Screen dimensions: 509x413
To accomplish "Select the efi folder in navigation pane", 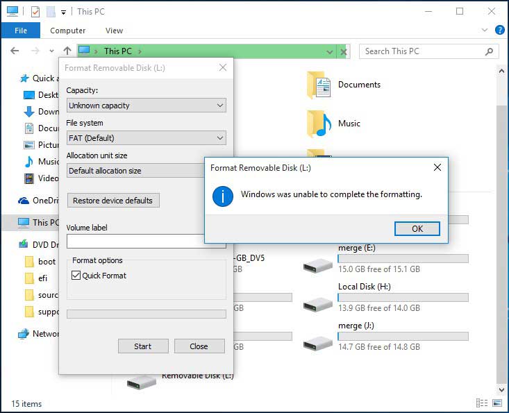I will point(36,278).
